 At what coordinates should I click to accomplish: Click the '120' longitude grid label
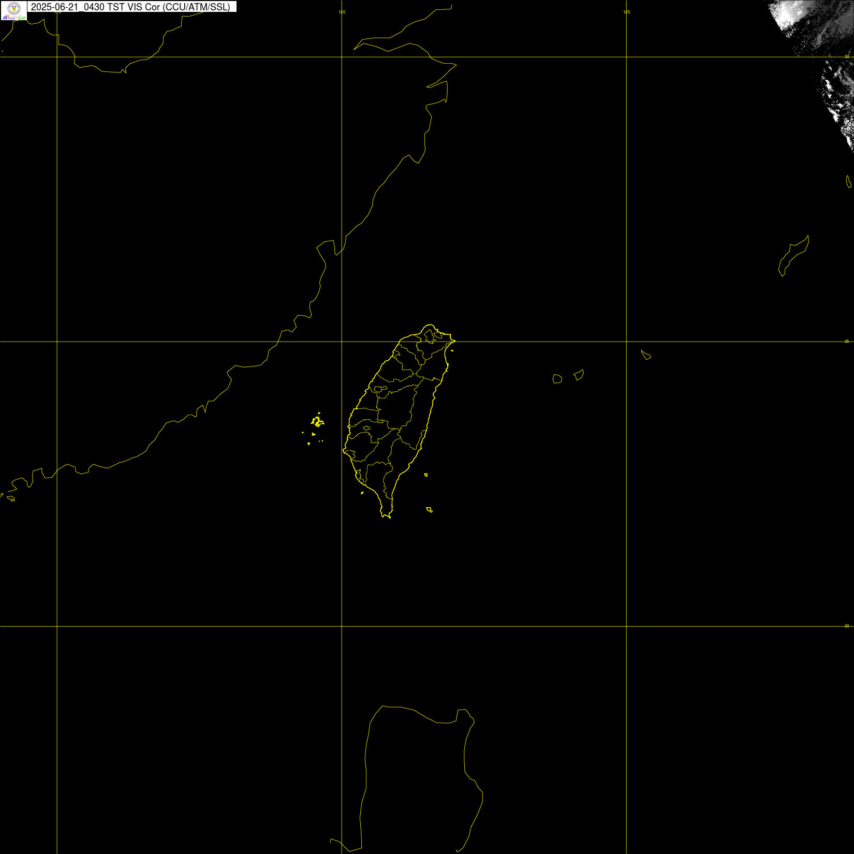[x=342, y=12]
